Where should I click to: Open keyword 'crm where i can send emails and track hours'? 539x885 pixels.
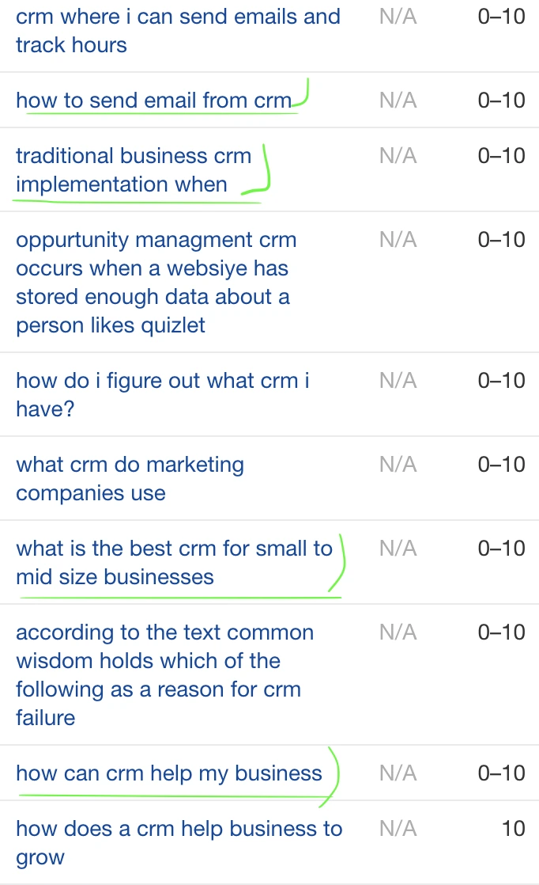178,31
